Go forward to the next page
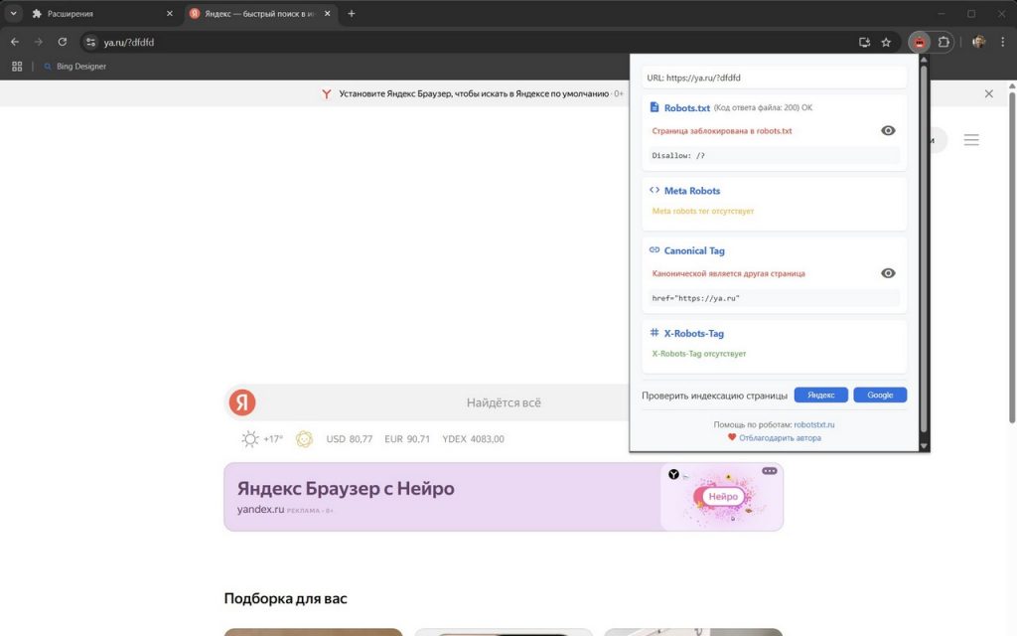 39,42
